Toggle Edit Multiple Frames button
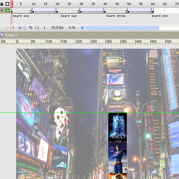The image size is (179, 179). (31, 27)
